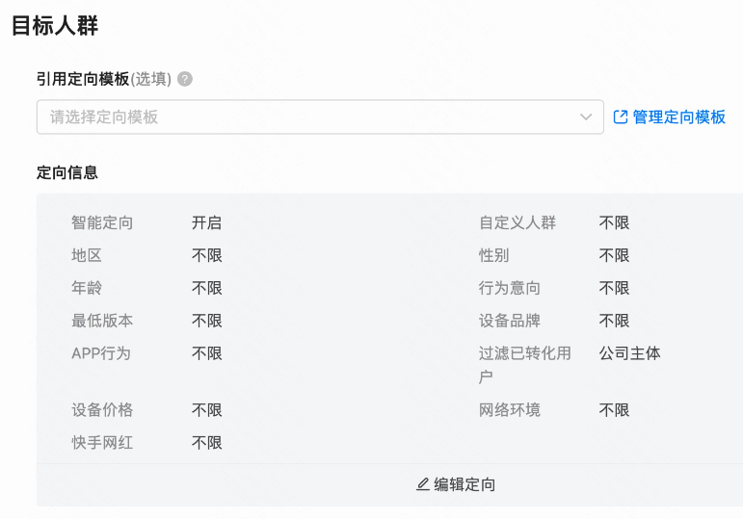The width and height of the screenshot is (743, 519).
Task: Click the 不限 value for 性别
Action: 614,255
